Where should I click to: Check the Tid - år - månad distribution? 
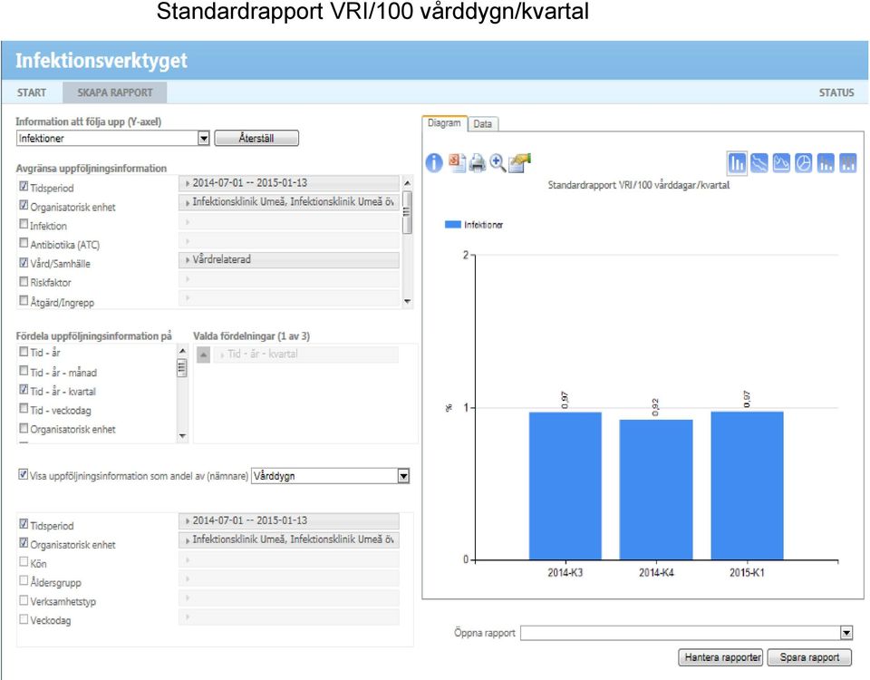(24, 371)
